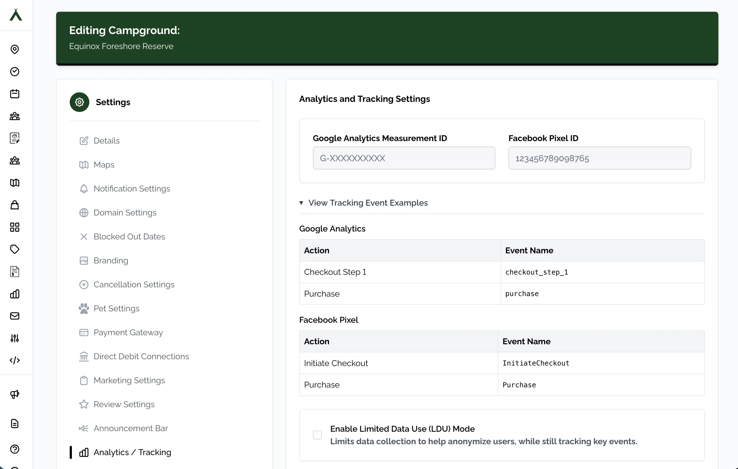Open the plain document sidebar icon
This screenshot has height=469, width=738.
pyautogui.click(x=15, y=424)
